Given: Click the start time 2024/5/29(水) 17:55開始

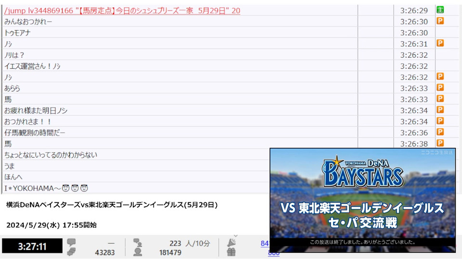Looking at the screenshot, I should 51,225.
